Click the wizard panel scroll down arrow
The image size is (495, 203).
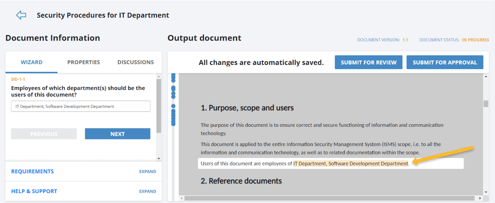point(159,158)
